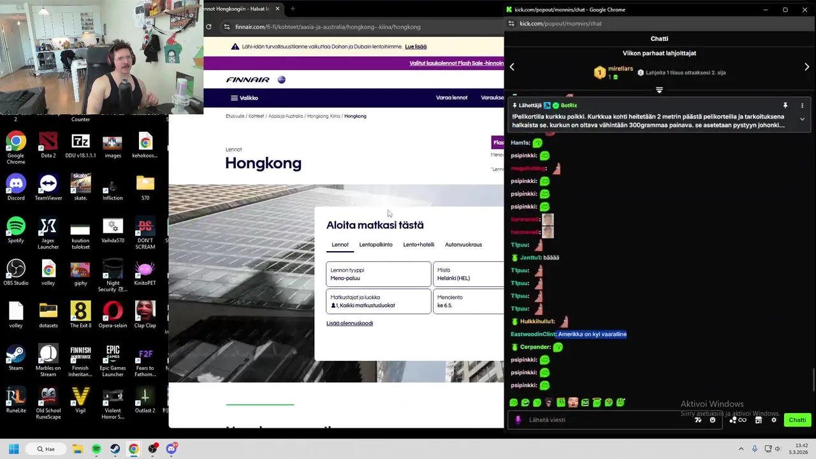
Task: Open Infliction desktop shortcut
Action: [112, 188]
